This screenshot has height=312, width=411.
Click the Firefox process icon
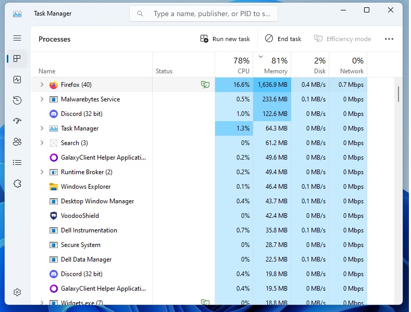coord(54,85)
